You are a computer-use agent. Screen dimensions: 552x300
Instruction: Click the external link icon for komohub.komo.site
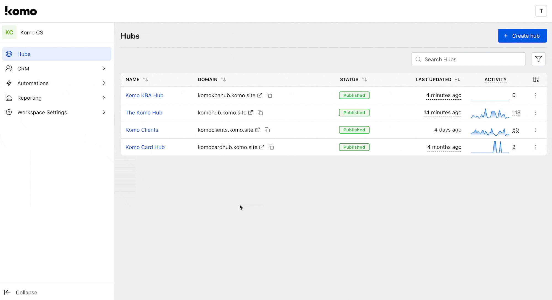pos(250,112)
